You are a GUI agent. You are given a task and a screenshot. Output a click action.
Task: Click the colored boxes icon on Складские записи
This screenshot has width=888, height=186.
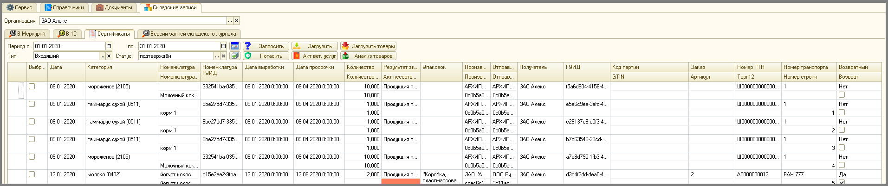click(148, 7)
